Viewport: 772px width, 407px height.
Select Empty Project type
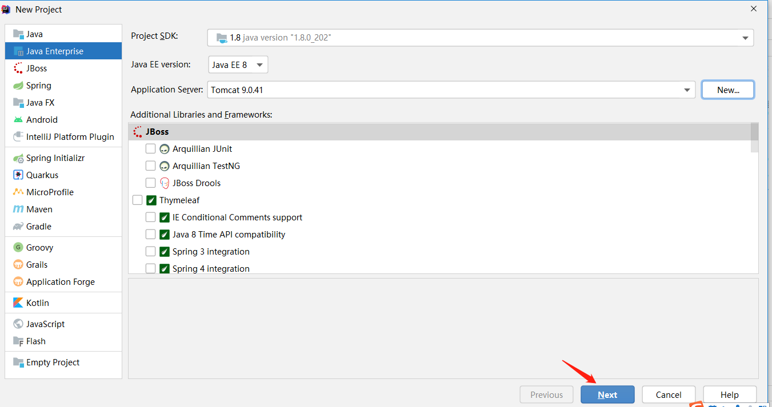click(63, 362)
